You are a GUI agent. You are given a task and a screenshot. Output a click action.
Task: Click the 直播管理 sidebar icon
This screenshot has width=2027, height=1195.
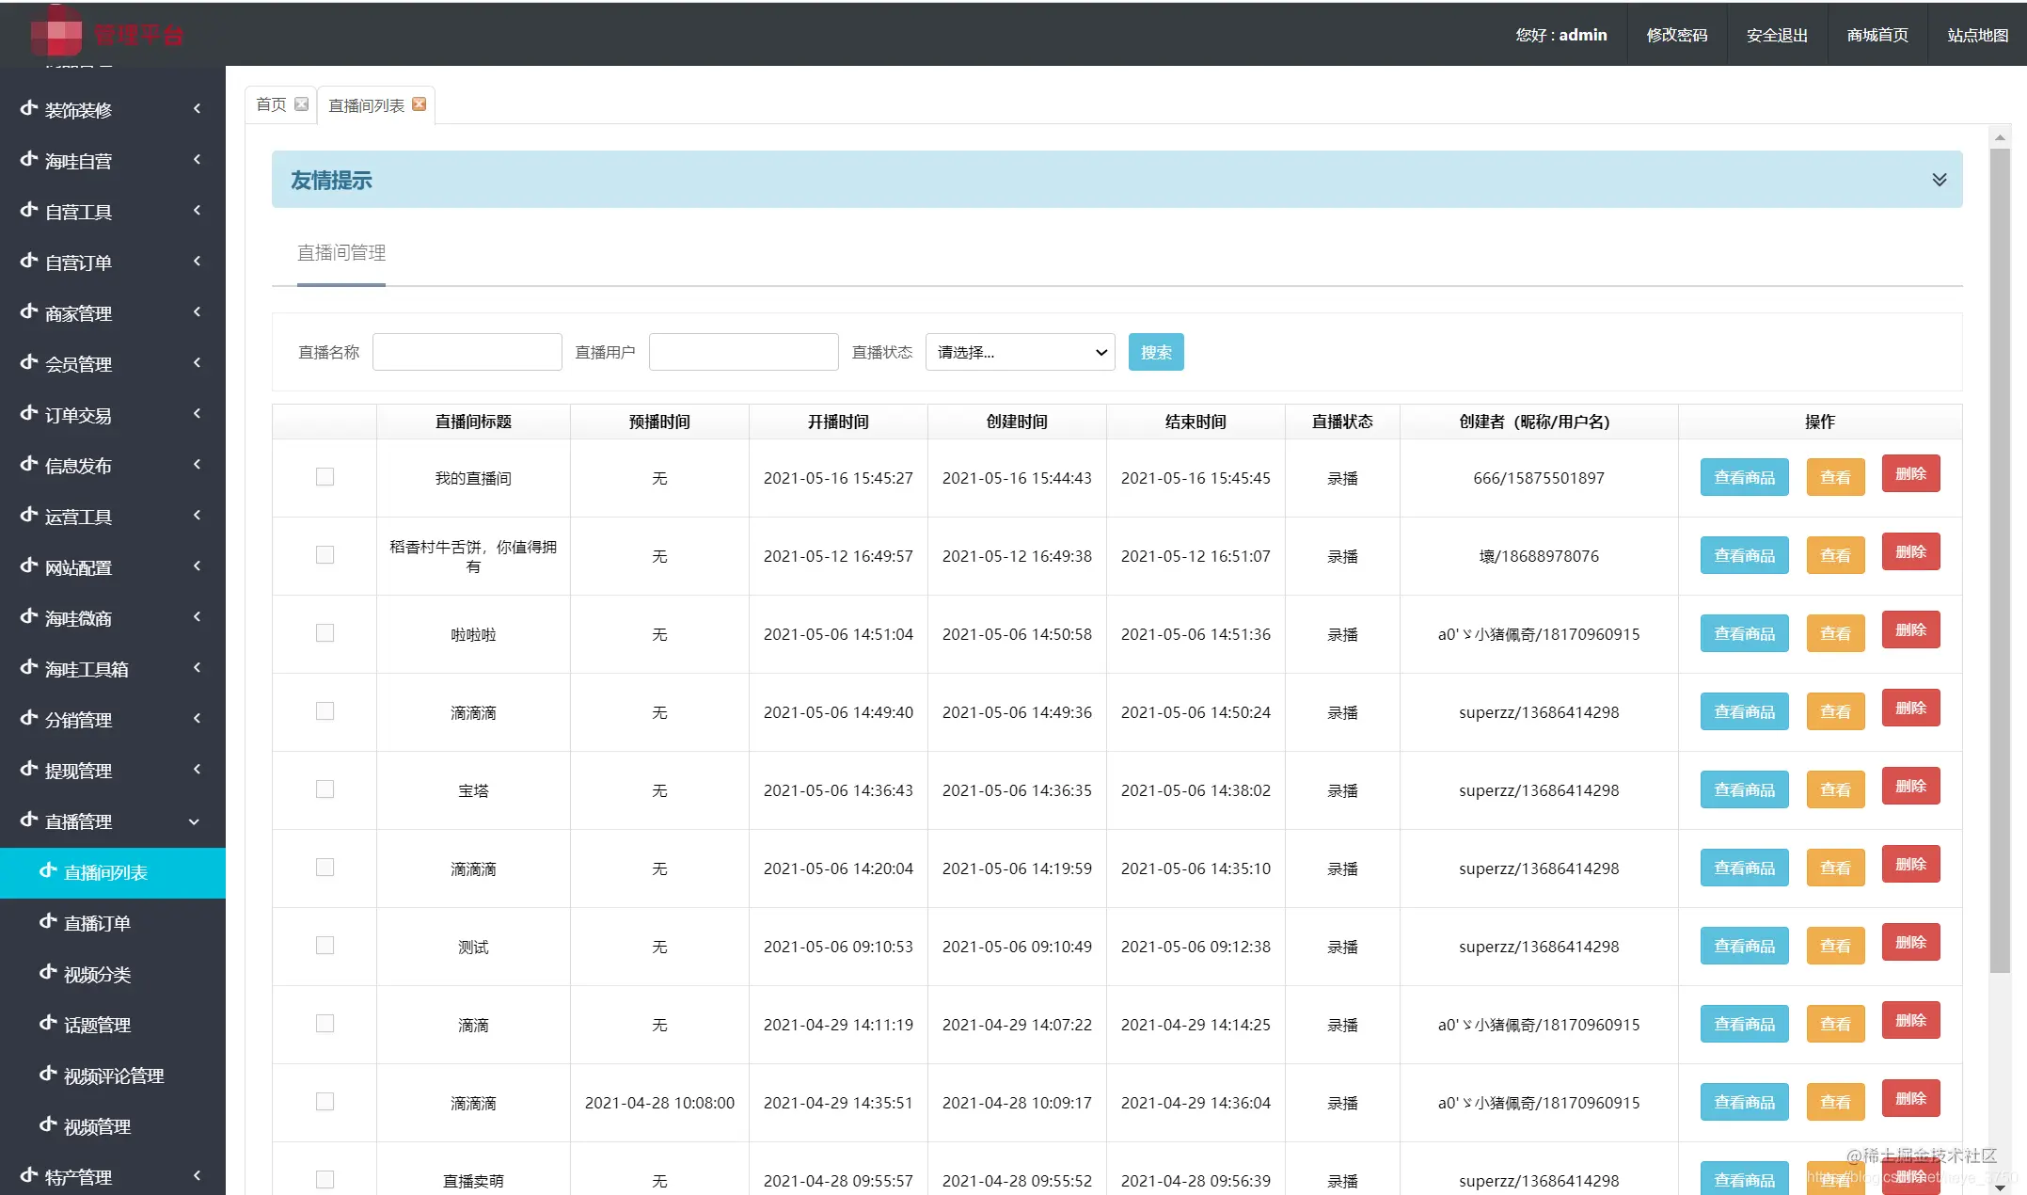[29, 820]
